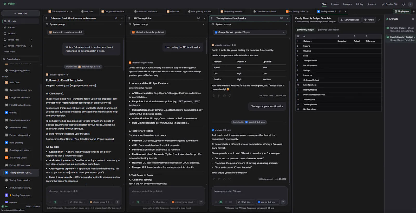Open mistral-large-latest model selector in input bar

pyautogui.click(x=184, y=202)
